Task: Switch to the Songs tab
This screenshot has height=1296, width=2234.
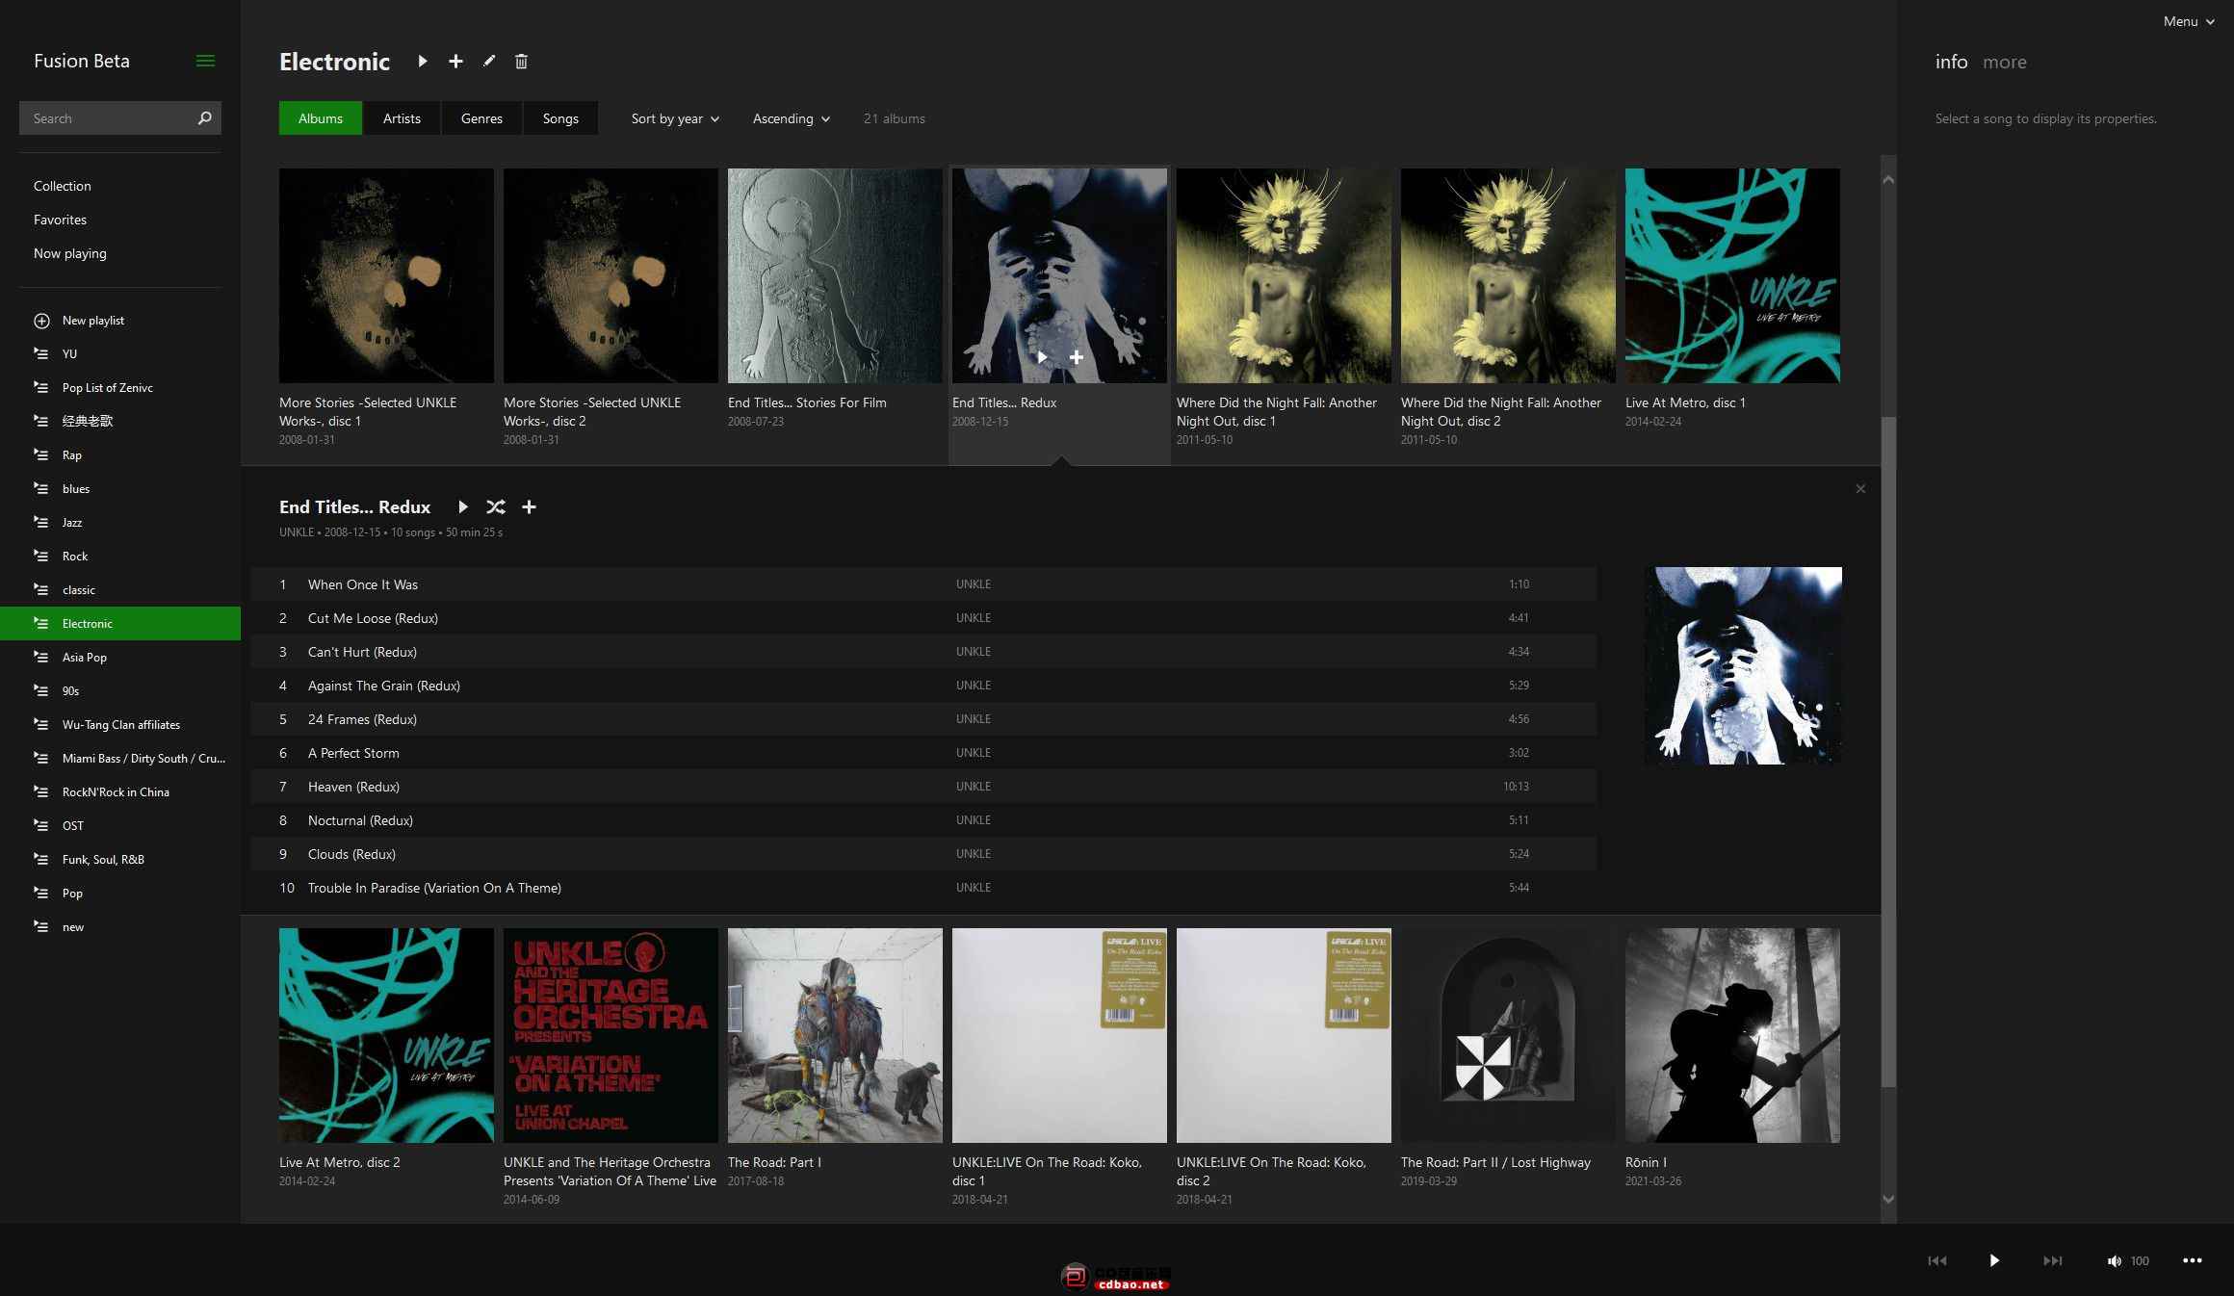Action: click(560, 118)
